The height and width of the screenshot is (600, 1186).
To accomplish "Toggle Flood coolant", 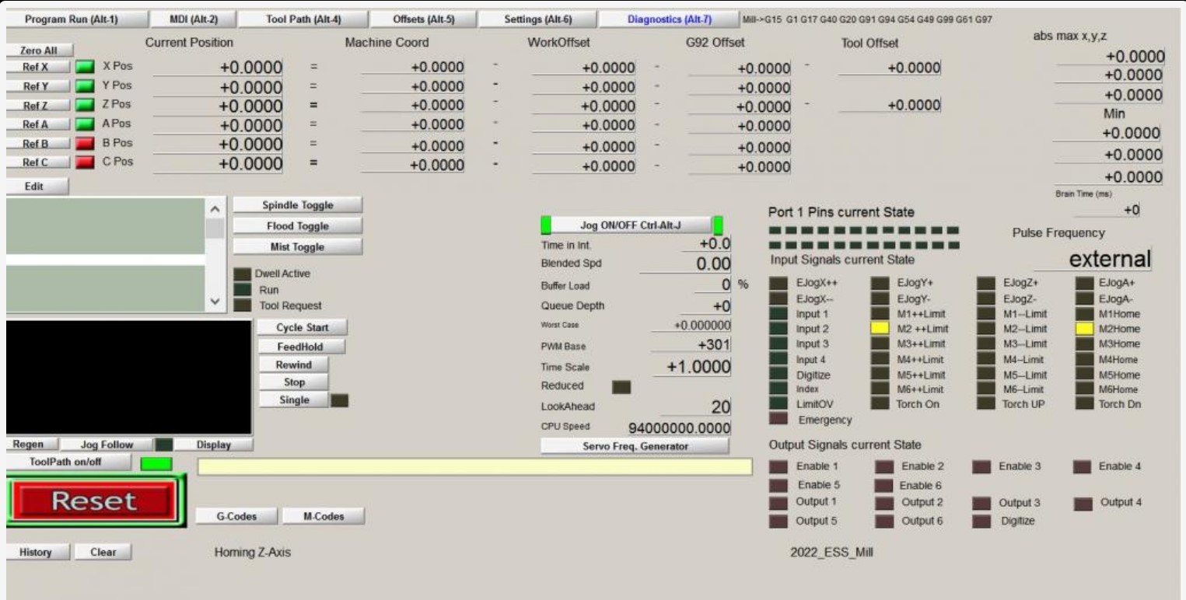I will pos(297,226).
